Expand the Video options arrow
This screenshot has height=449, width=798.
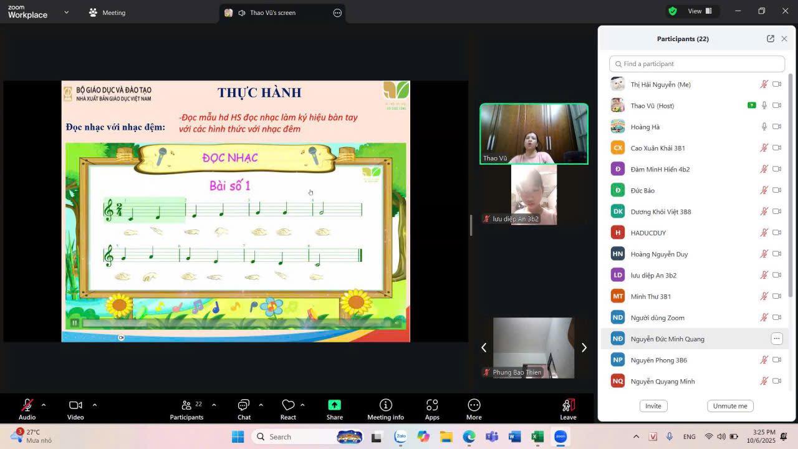[x=95, y=405]
